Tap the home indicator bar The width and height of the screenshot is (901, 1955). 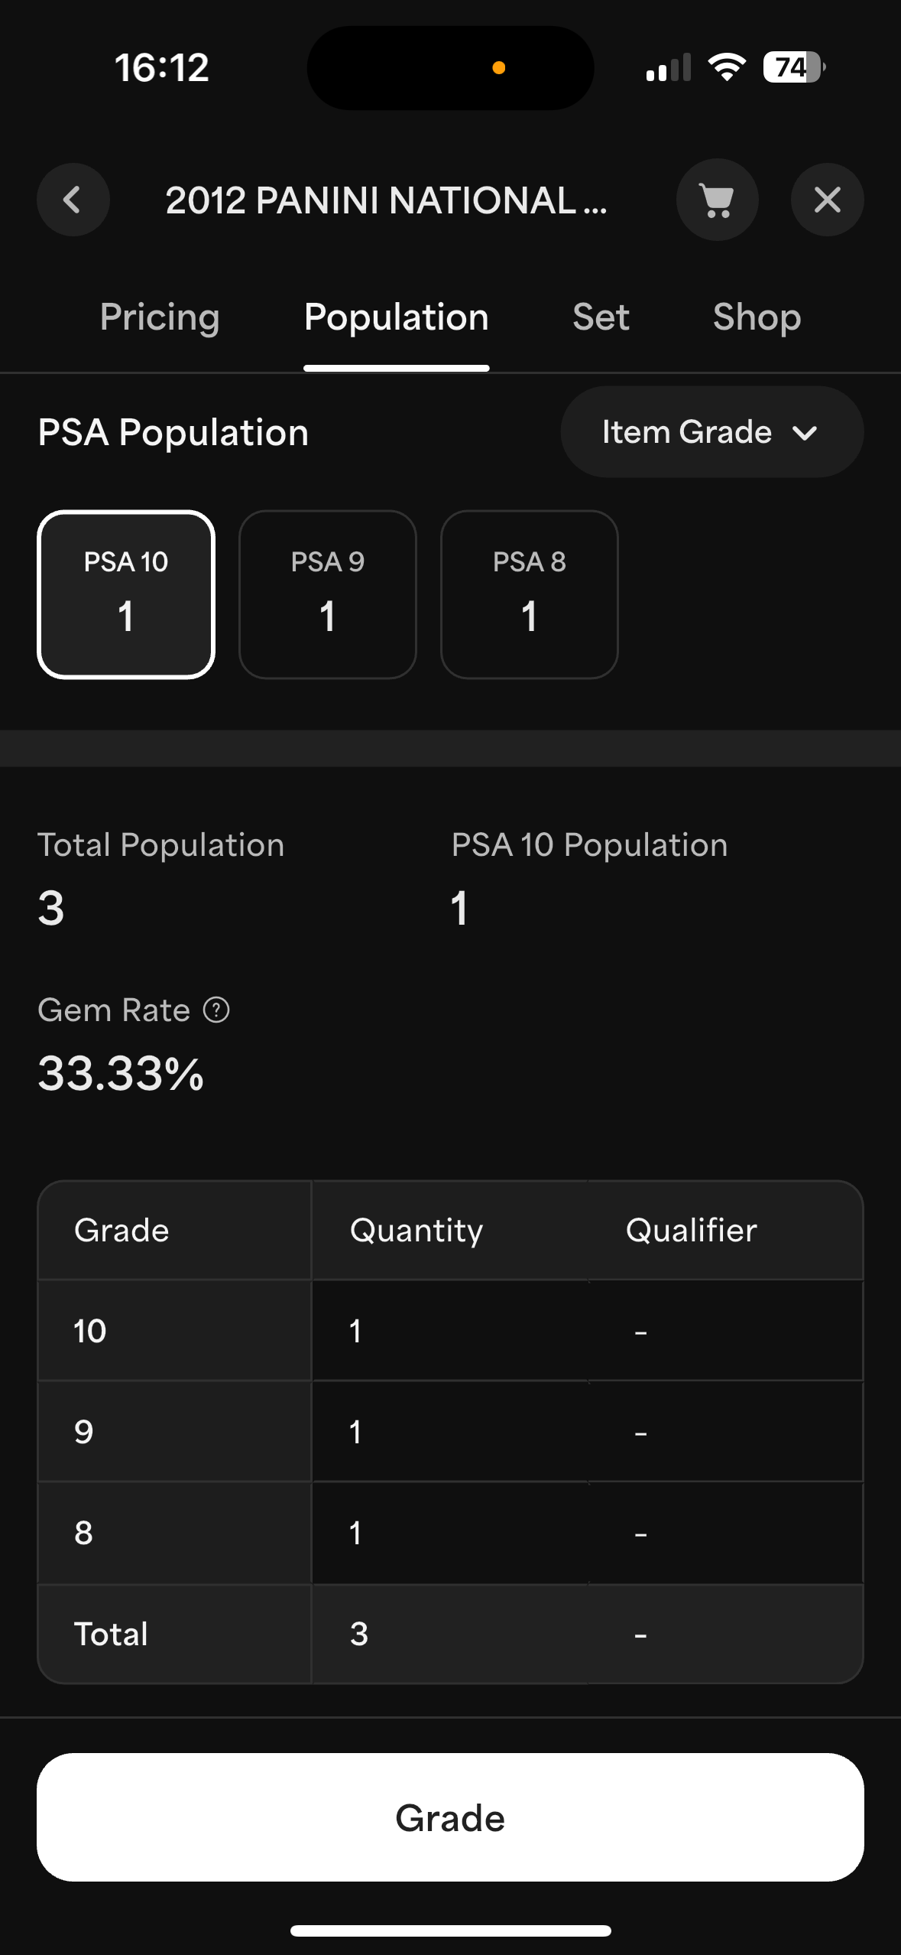point(450,1931)
